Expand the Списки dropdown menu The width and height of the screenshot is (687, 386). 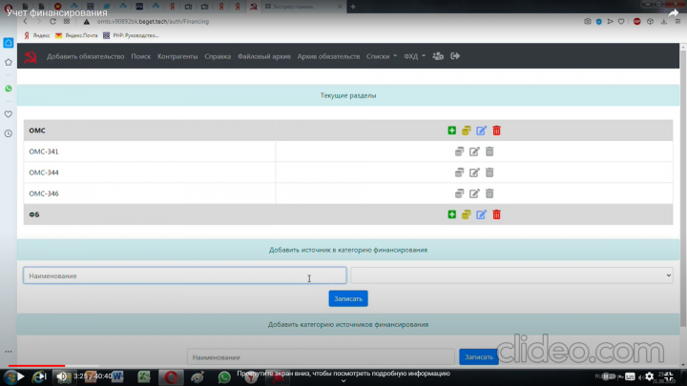click(382, 56)
